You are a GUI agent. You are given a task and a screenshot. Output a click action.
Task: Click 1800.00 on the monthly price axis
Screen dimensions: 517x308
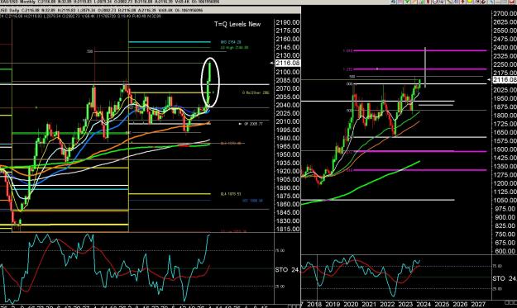point(505,115)
